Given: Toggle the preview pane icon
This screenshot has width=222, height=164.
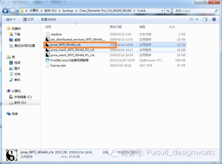Looking at the screenshot, I should coord(205,19).
